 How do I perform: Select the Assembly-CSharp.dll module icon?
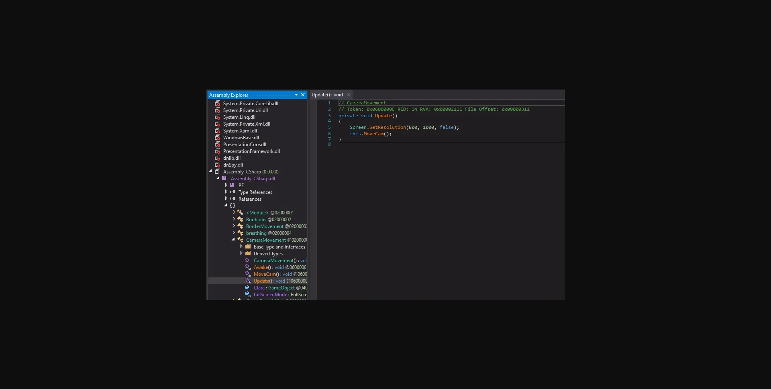point(225,178)
